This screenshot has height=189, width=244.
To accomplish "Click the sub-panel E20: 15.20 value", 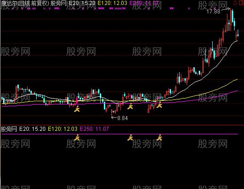I will pos(33,129).
